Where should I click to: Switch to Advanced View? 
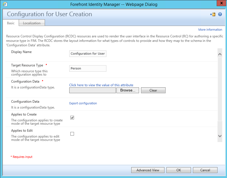coord(148,170)
